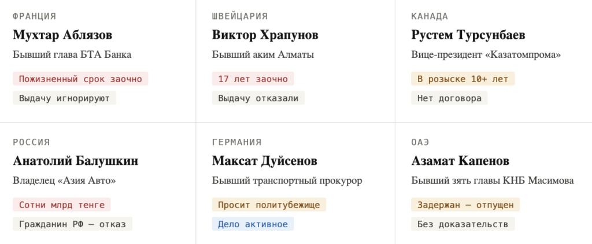
Task: Click the Нет договора tag
Action: [449, 98]
